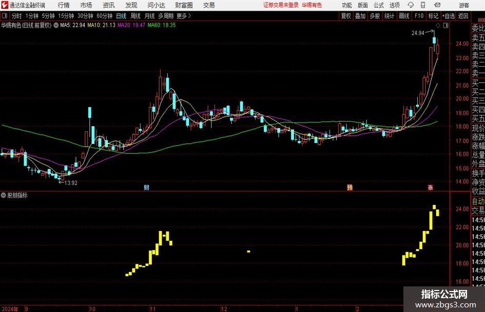Click the 股朋指标 indicator name

tap(17, 195)
